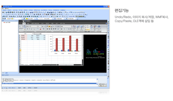Screen dimensions: 173x101
Task: Click the zoom magnifier icon on right toolbar
Action: point(108,25)
